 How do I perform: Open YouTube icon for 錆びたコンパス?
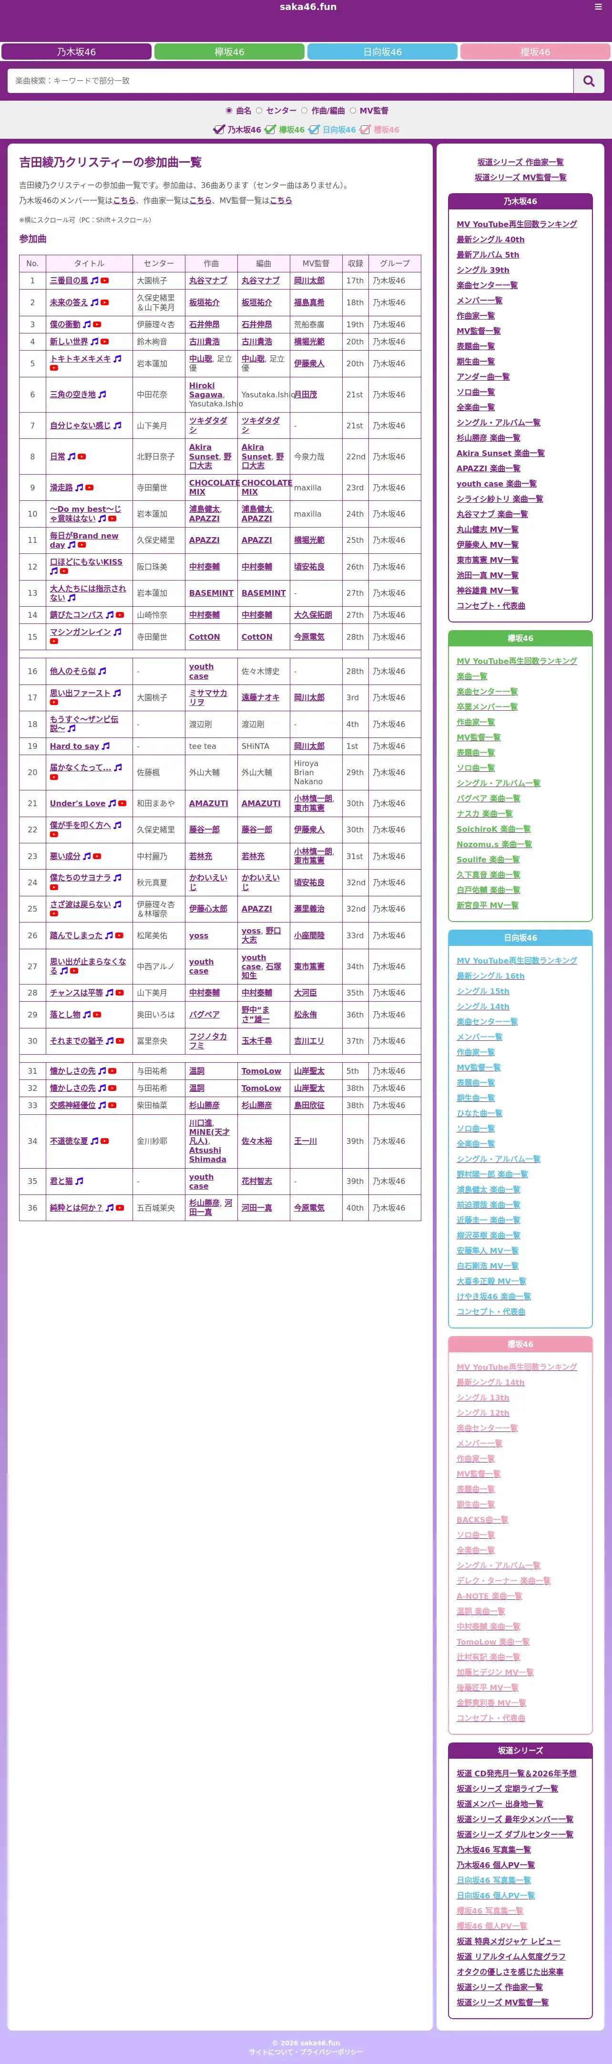120,615
